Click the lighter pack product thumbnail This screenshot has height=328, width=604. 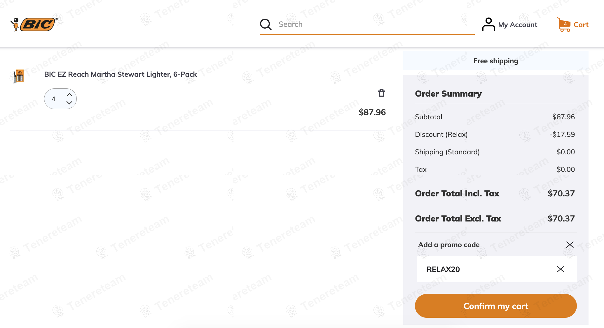click(19, 76)
